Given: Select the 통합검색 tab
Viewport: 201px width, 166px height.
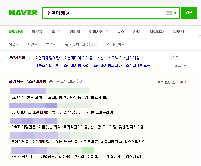Looking at the screenshot, I should pos(15,31).
